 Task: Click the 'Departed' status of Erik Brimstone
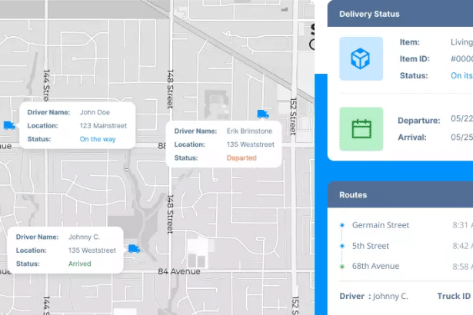pos(241,157)
